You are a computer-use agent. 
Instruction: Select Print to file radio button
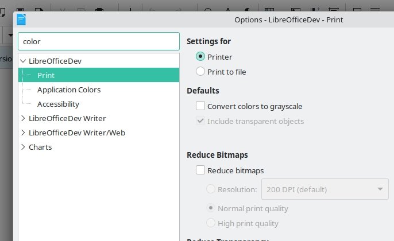200,72
